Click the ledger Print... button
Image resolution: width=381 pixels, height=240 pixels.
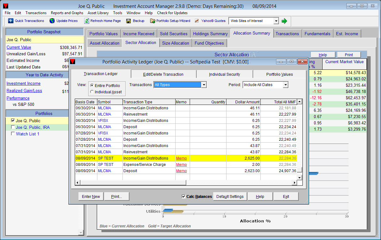pos(116,196)
